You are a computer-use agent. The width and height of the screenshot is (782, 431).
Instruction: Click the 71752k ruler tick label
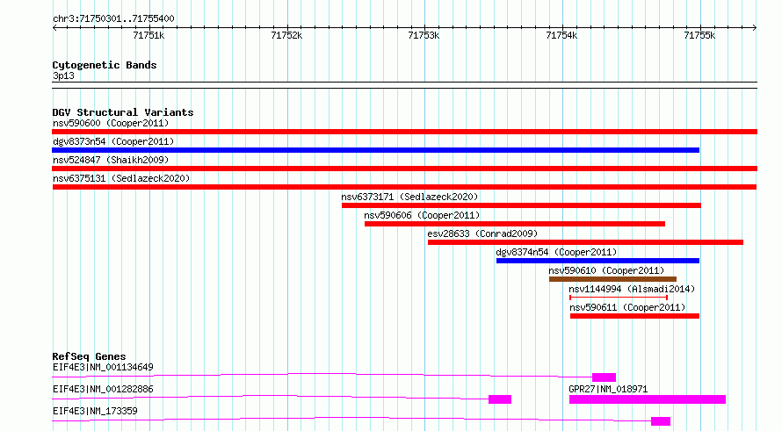(x=286, y=35)
